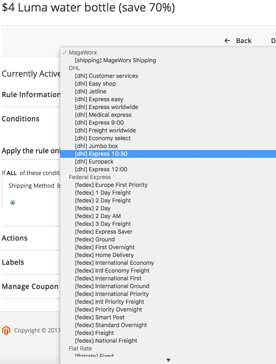This screenshot has height=364, width=276.
Task: Pick the plain [fedex] 2 Day option
Action: pyautogui.click(x=168, y=208)
